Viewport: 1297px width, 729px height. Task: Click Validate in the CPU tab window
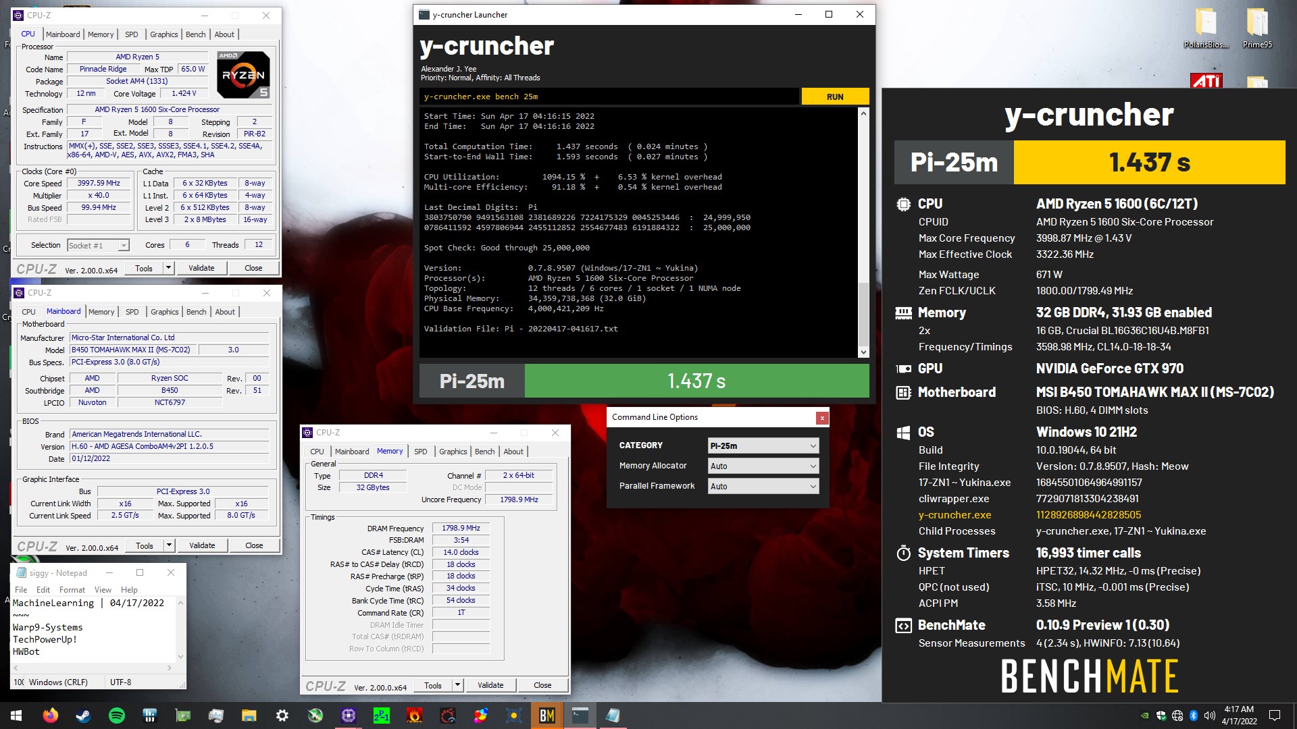(201, 268)
